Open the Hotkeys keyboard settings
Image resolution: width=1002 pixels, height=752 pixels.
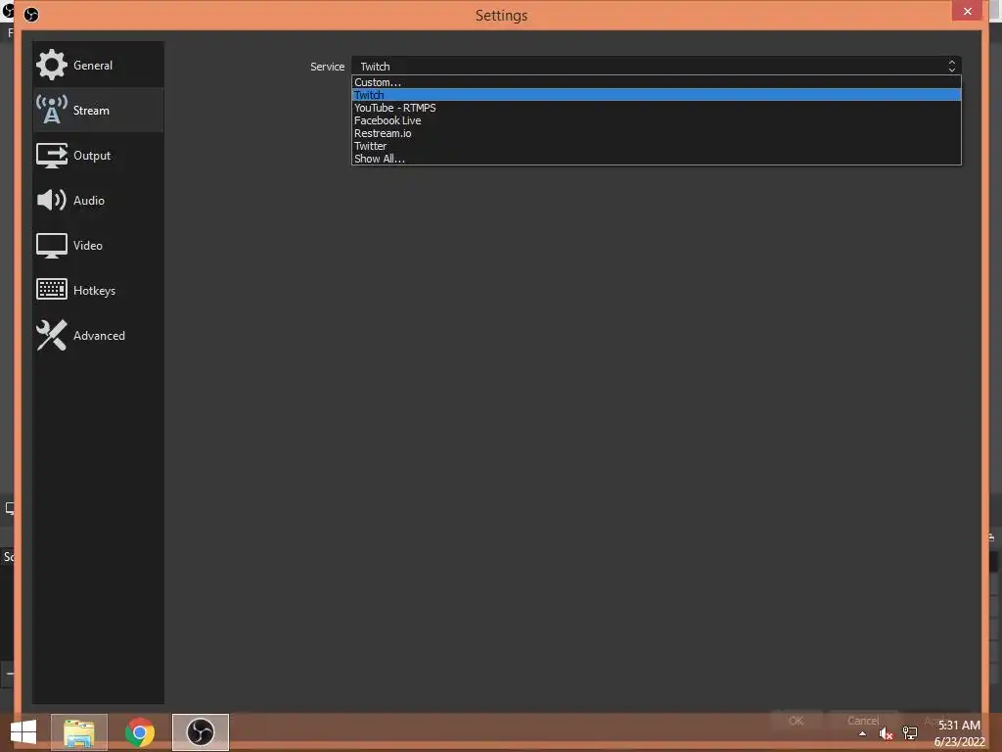(98, 290)
